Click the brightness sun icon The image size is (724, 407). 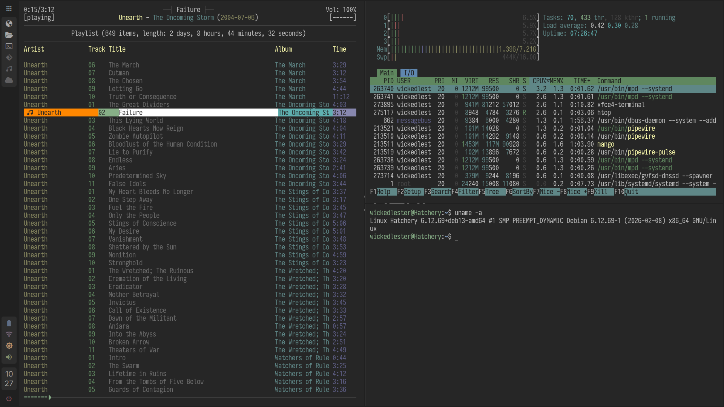coord(9,346)
